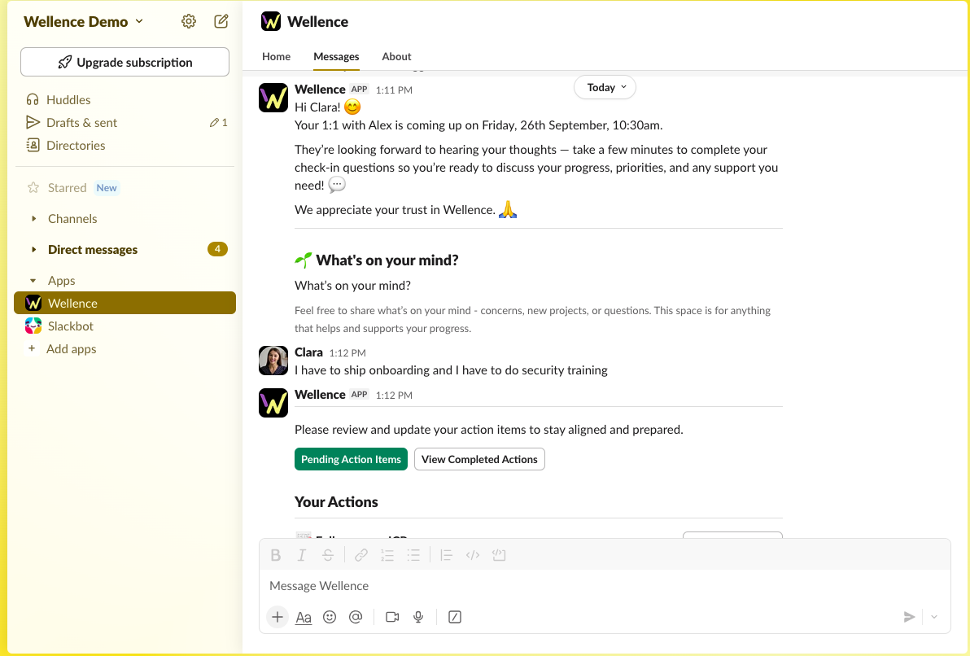Image resolution: width=970 pixels, height=656 pixels.
Task: Click the "What's on your mind?" heading
Action: click(387, 260)
